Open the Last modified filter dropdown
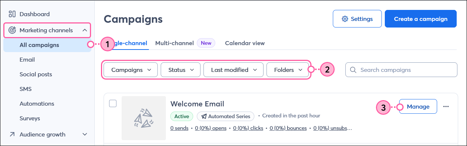Viewport: 467px width, 146px height. tap(233, 70)
